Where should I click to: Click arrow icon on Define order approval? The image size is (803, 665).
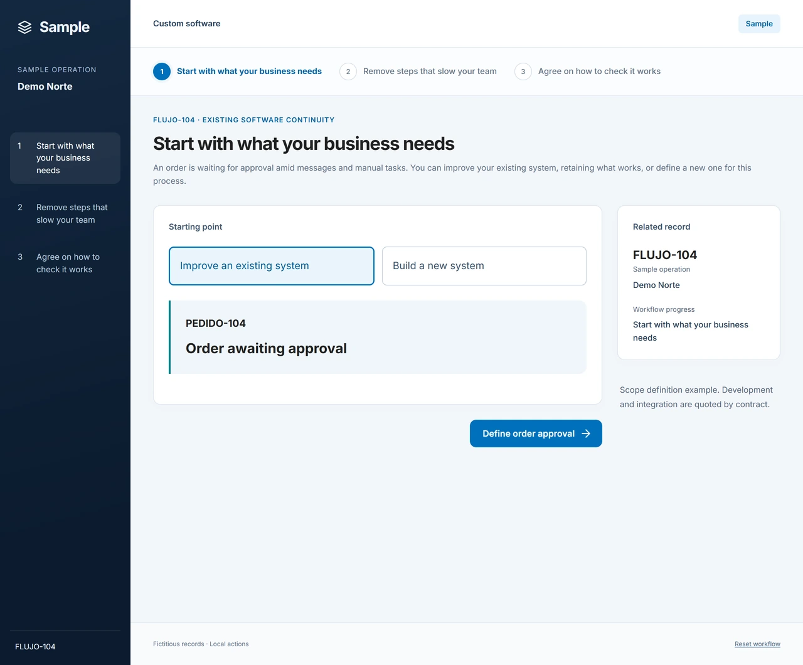point(586,434)
